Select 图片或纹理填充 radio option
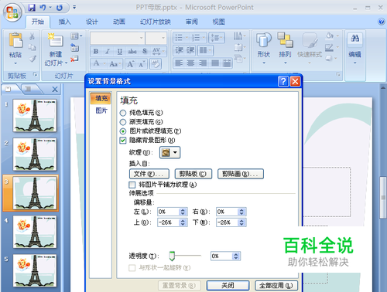Image resolution: width=387 pixels, height=292 pixels. point(123,131)
